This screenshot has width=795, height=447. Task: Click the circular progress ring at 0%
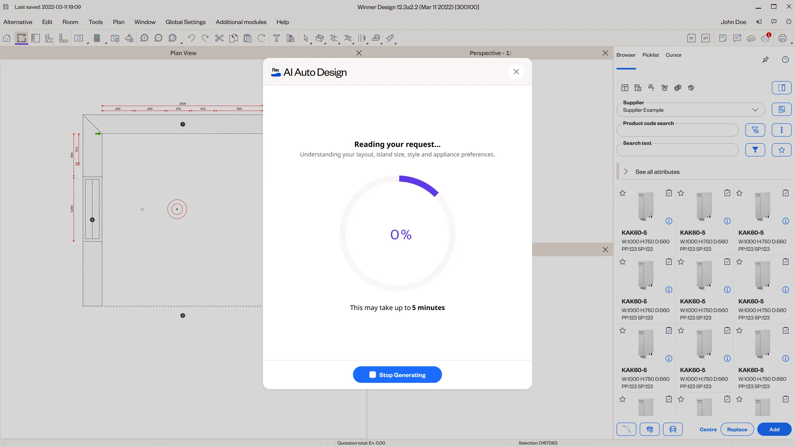tap(397, 233)
